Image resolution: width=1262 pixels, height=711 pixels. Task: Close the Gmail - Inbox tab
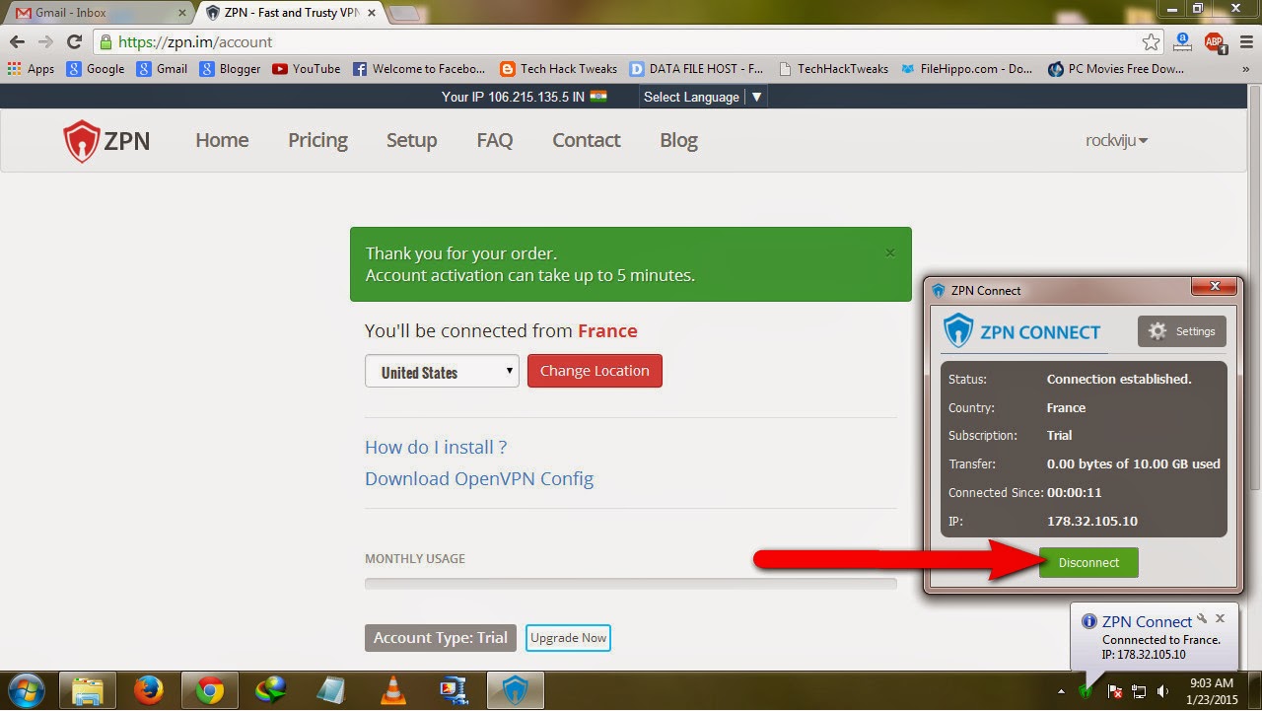(x=181, y=13)
